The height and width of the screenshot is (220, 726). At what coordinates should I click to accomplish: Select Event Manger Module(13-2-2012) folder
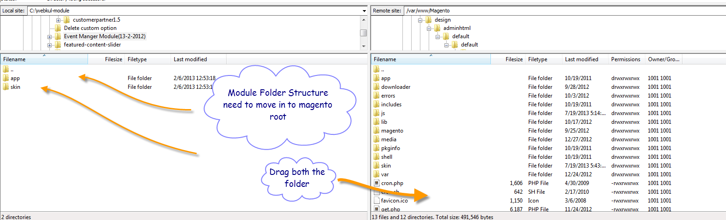[105, 36]
